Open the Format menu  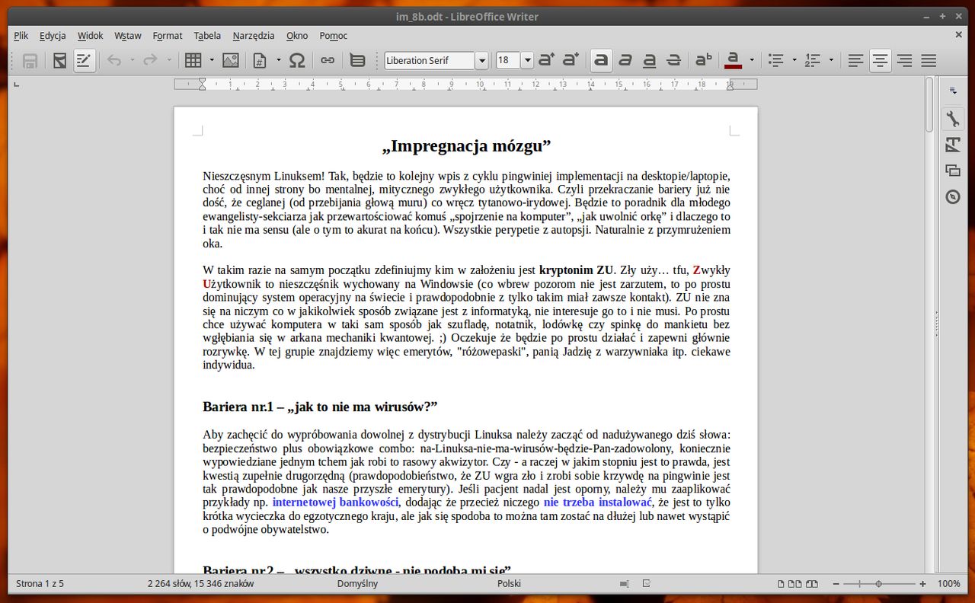168,35
